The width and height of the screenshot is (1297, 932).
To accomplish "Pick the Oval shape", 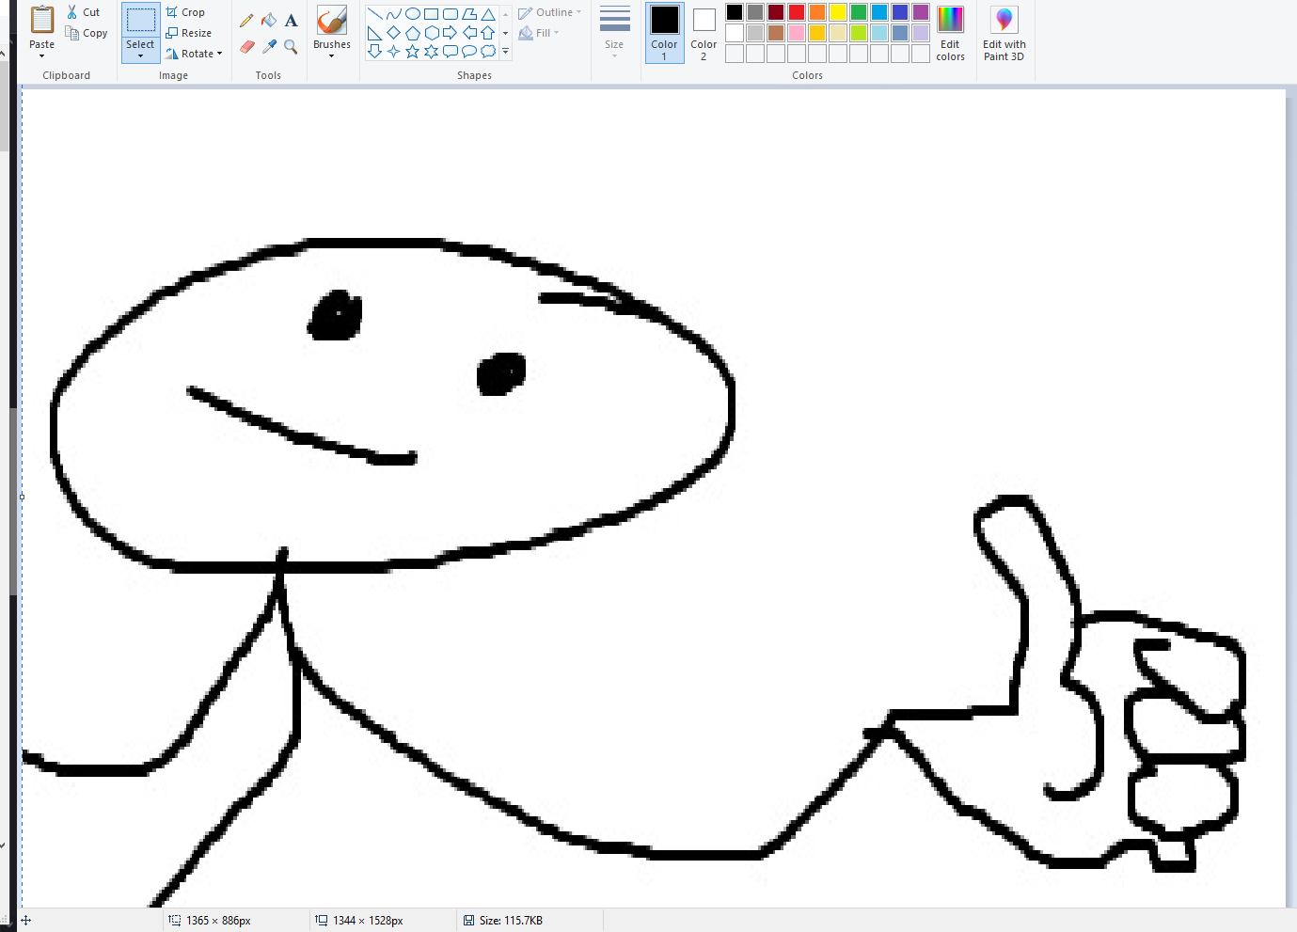I will coord(413,14).
